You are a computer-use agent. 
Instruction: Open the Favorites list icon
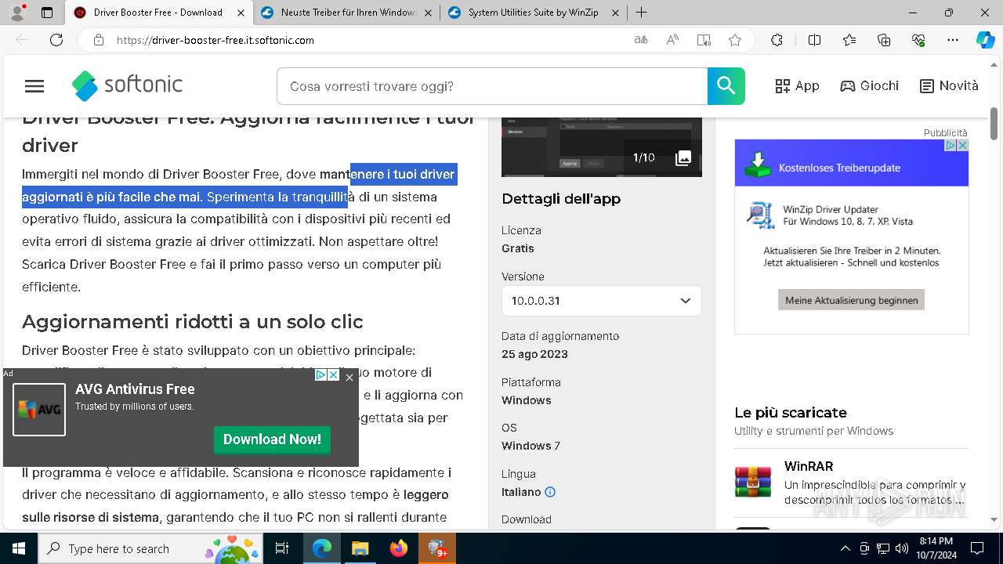tap(849, 40)
